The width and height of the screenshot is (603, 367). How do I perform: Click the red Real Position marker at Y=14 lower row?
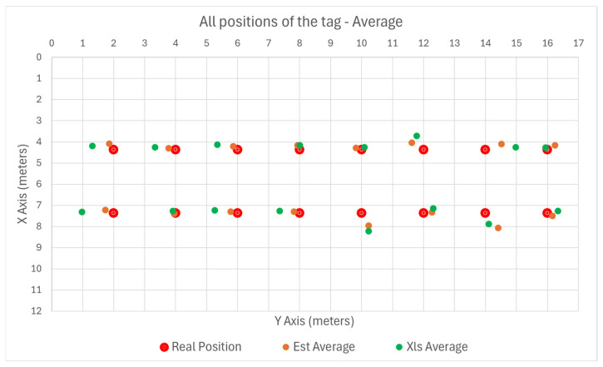[x=485, y=213]
